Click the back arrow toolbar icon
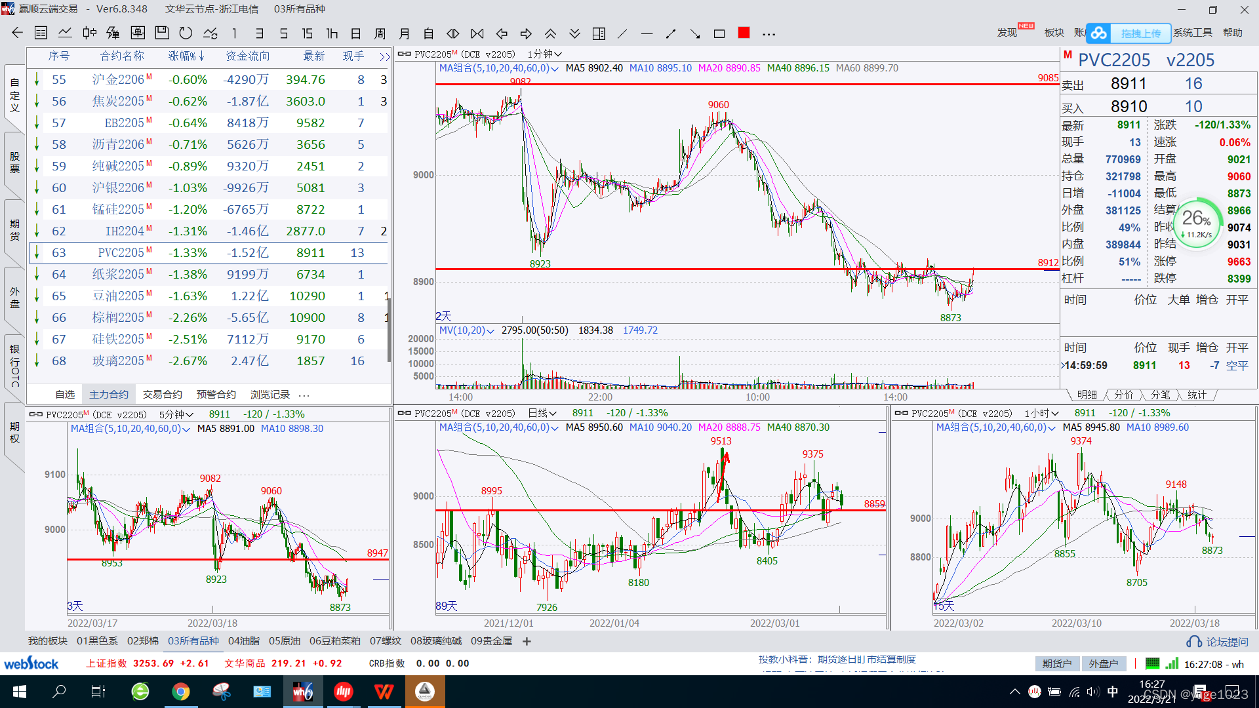Viewport: 1259px width, 708px height. coord(17,33)
